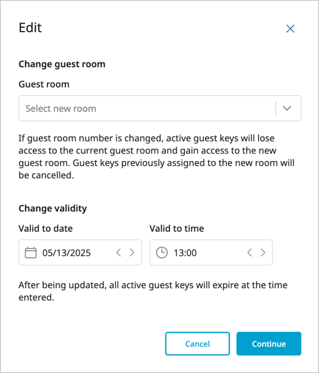Decrease time with left chevron
This screenshot has width=319, height=373.
tap(249, 252)
